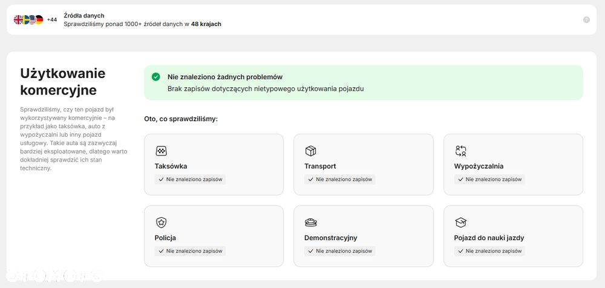Viewport: 605px width, 288px height.
Task: Click the Demonstracyjny car icon
Action: (x=310, y=222)
